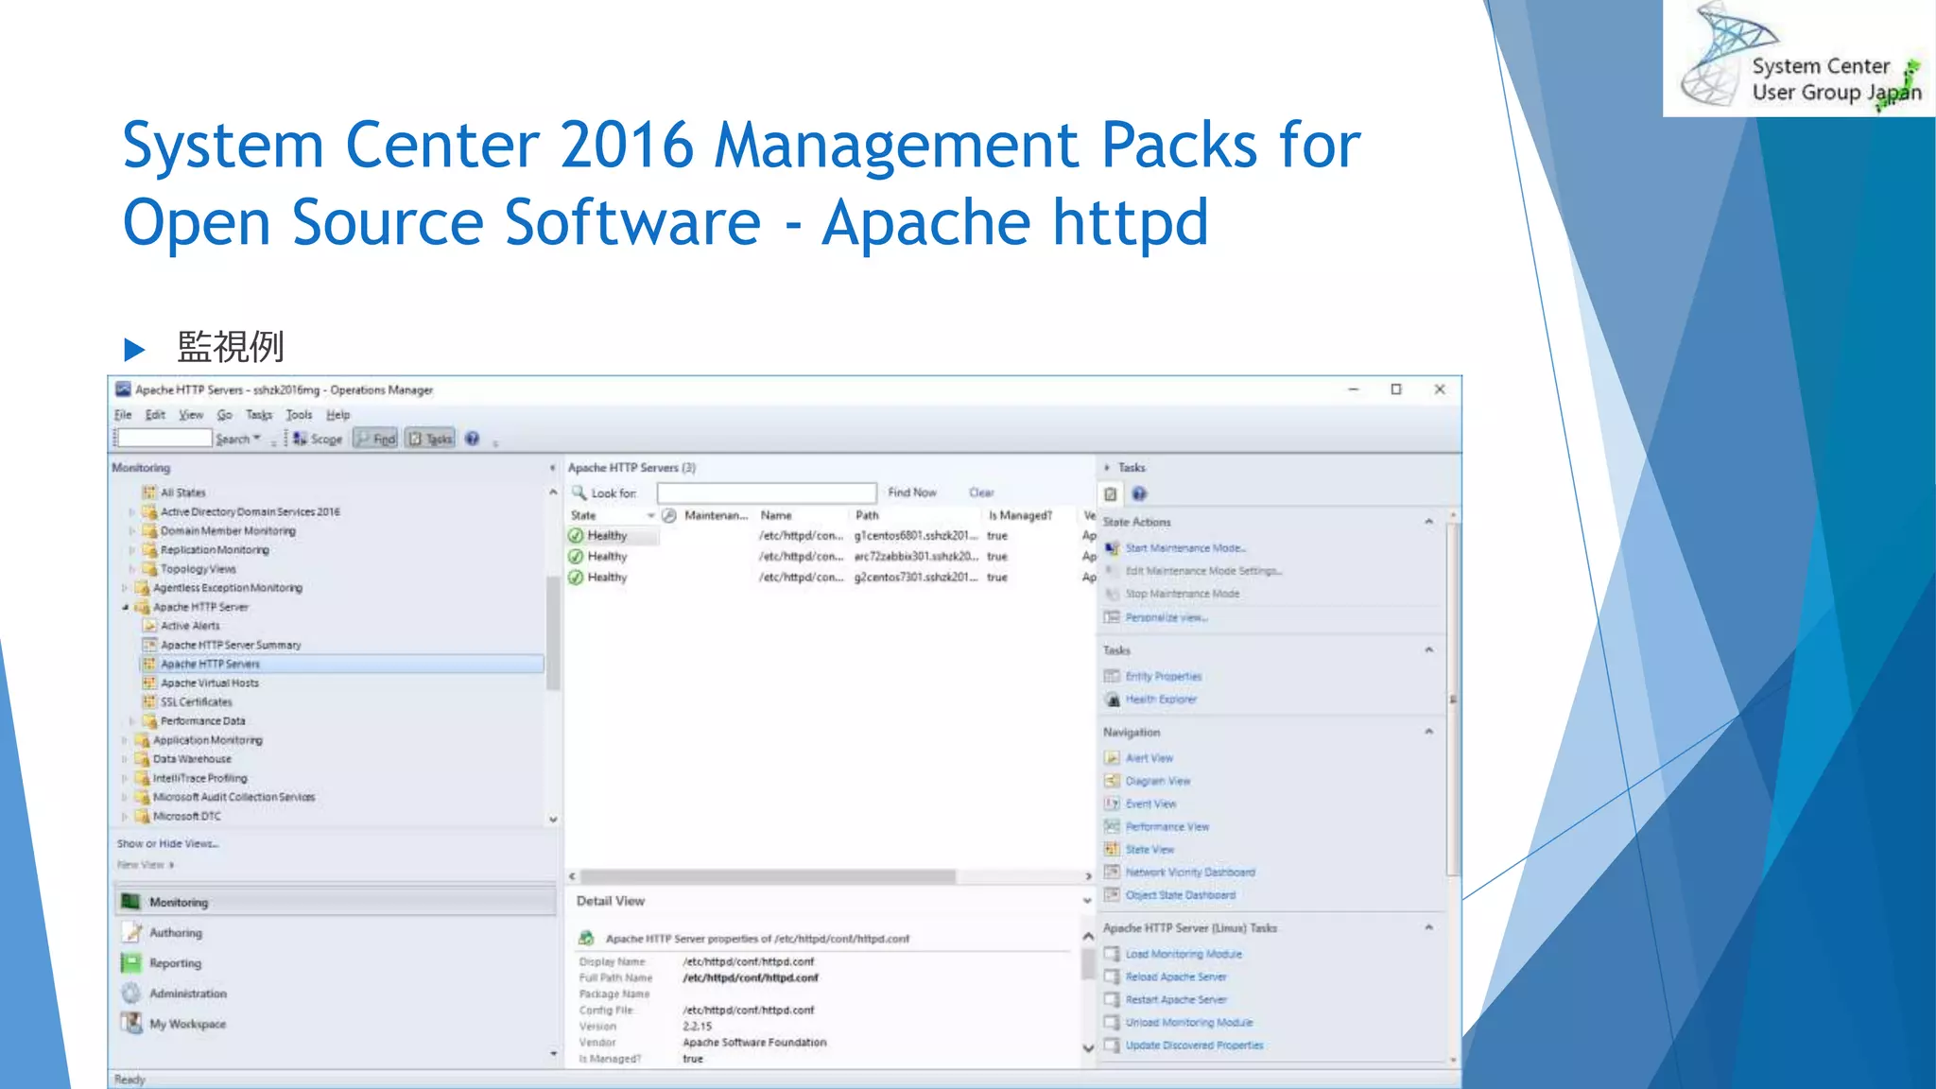This screenshot has width=1936, height=1089.
Task: Select Apache HTTP Servers state view
Action: pos(341,664)
